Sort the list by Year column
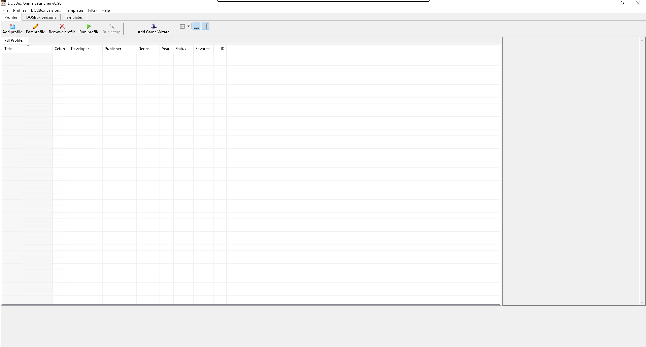Image resolution: width=646 pixels, height=347 pixels. (166, 49)
